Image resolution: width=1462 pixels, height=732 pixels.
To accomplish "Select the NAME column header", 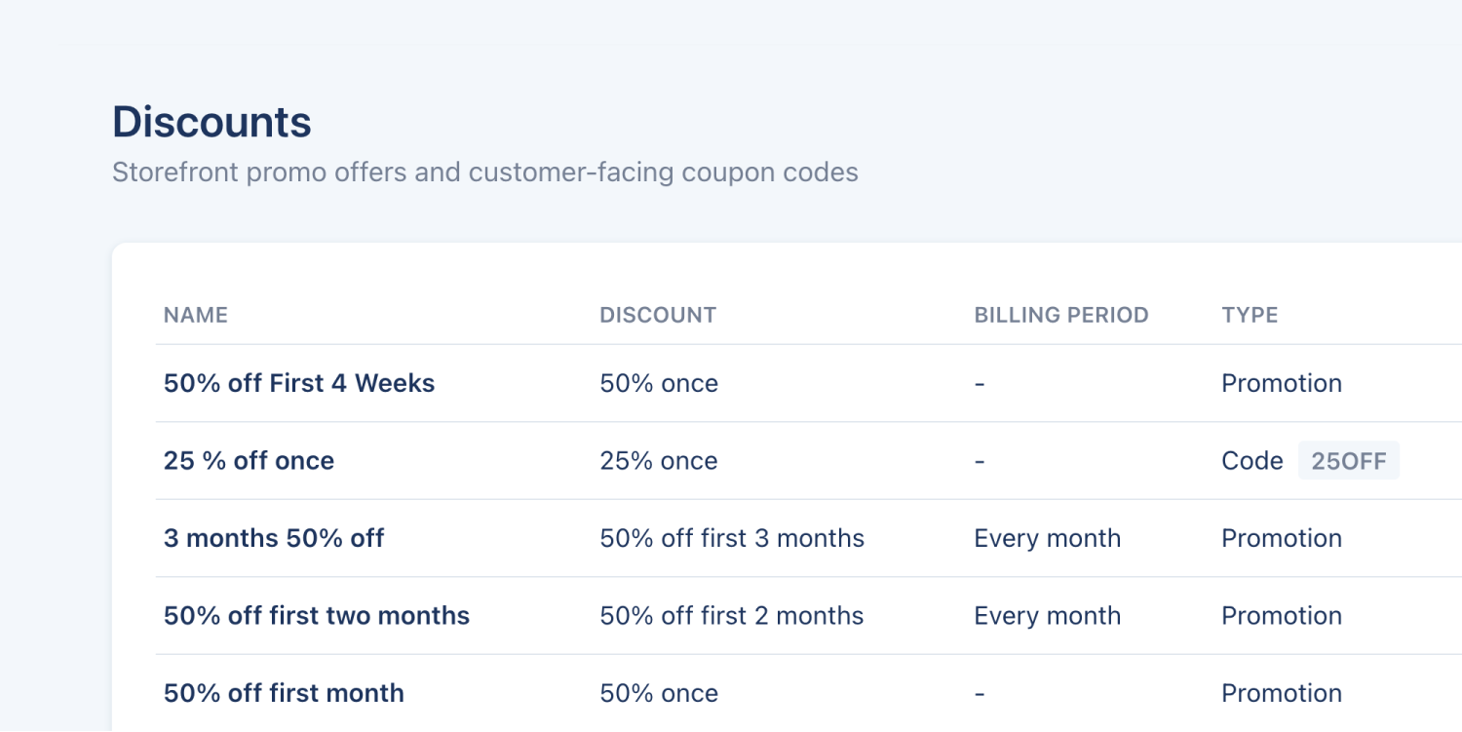I will point(195,315).
